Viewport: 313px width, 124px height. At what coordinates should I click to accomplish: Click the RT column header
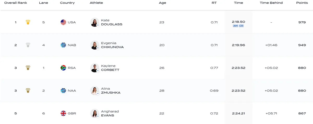click(x=214, y=3)
